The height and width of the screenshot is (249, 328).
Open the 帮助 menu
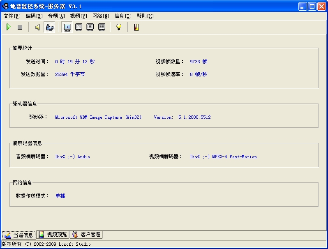pos(145,16)
